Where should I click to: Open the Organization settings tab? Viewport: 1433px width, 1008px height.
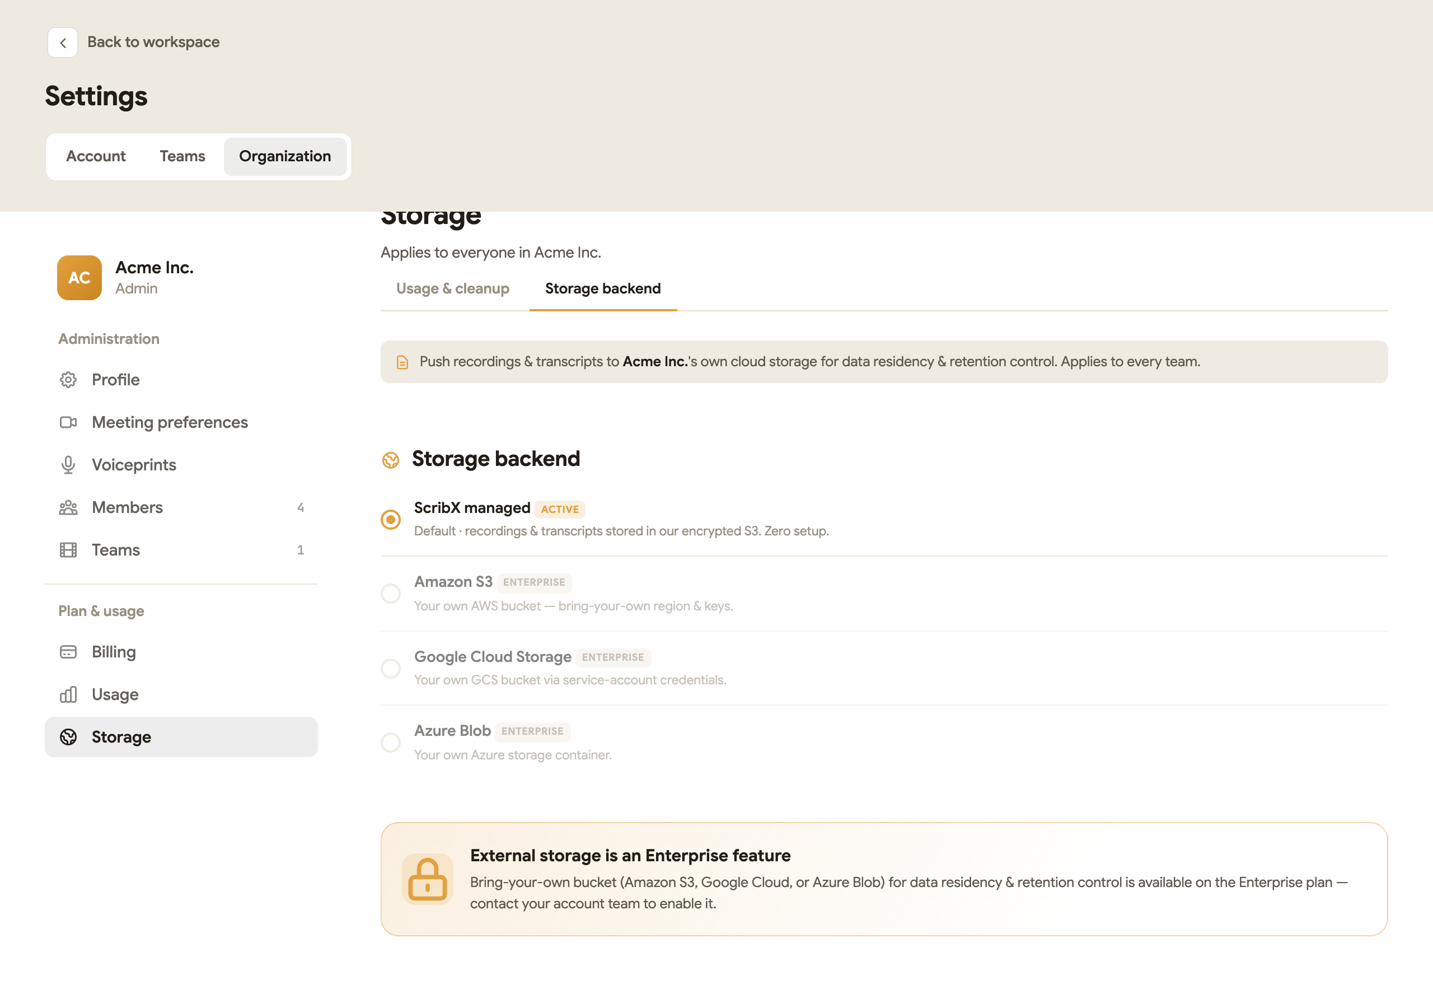tap(285, 156)
